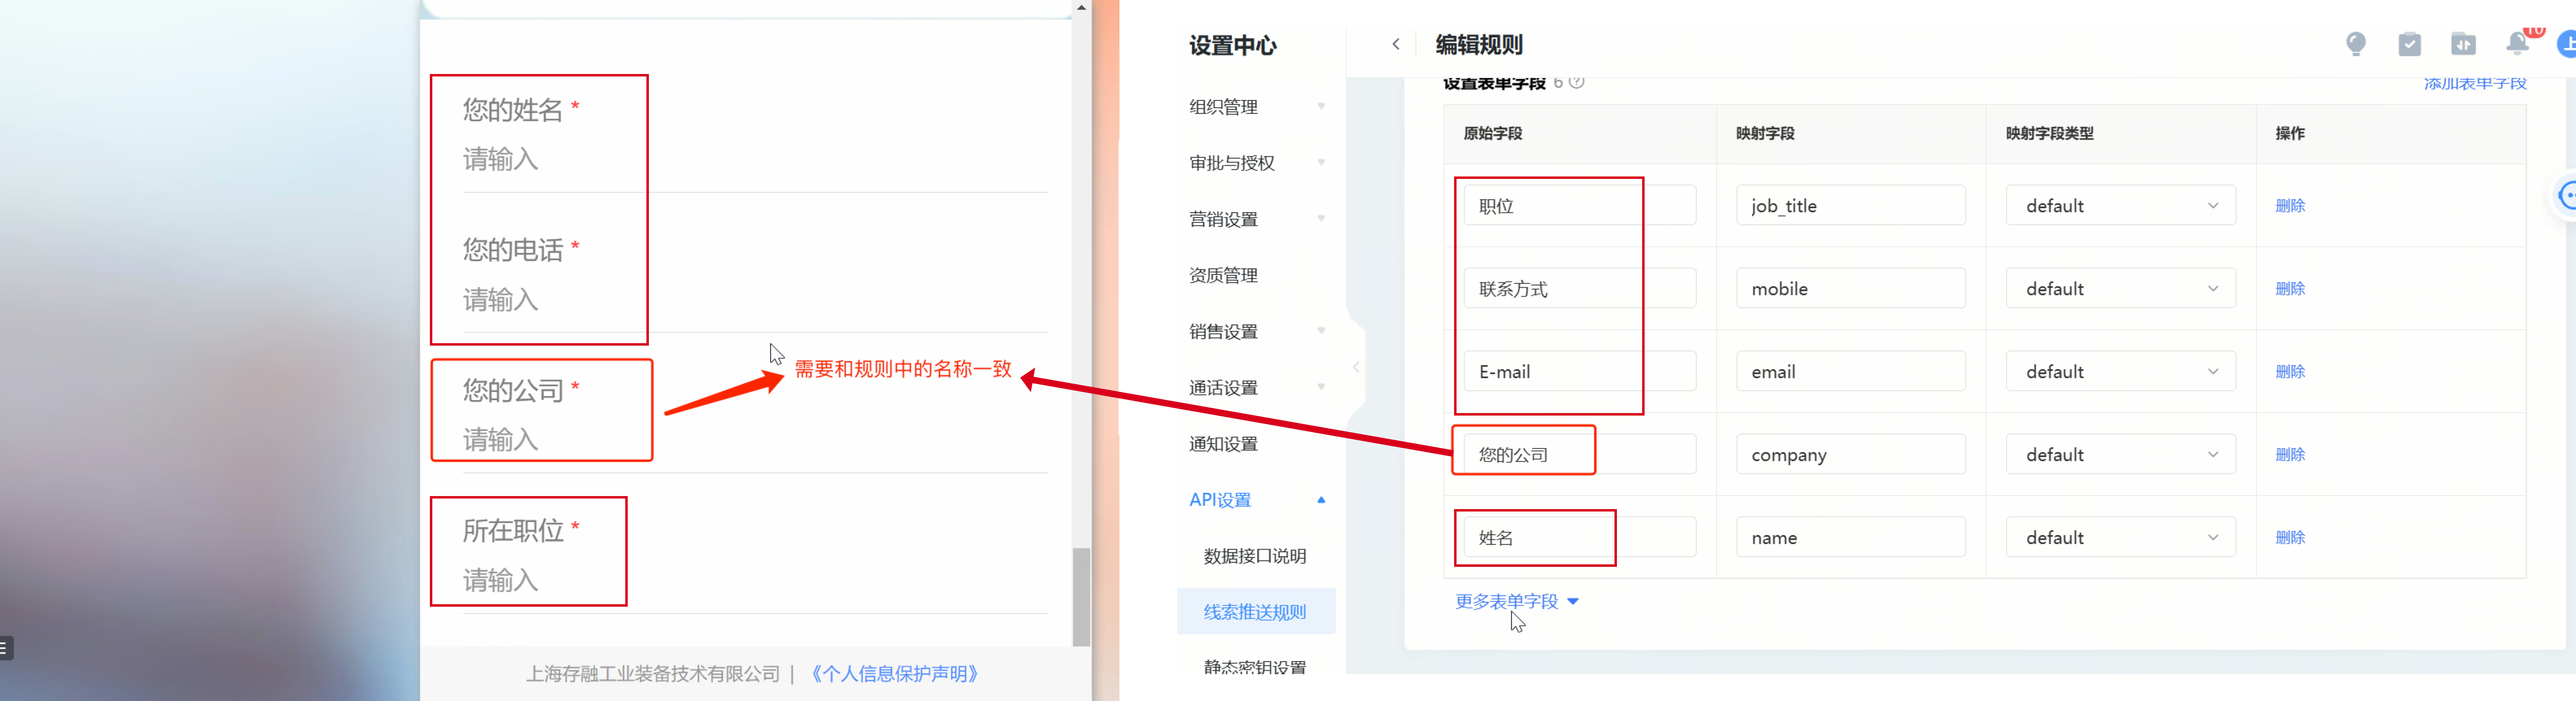
Task: Select 线索推送规则 submenu item
Action: [x=1256, y=611]
